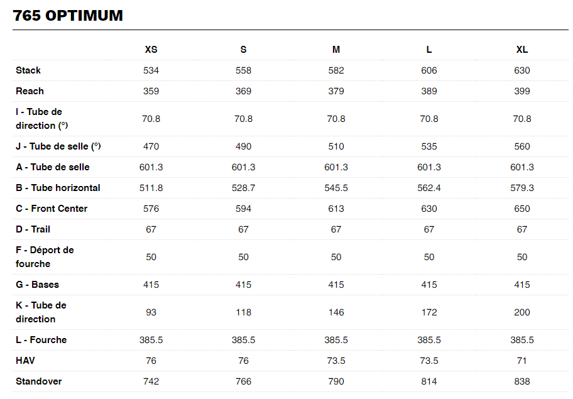The height and width of the screenshot is (399, 573).
Task: Click the HAV row label
Action: 25,361
